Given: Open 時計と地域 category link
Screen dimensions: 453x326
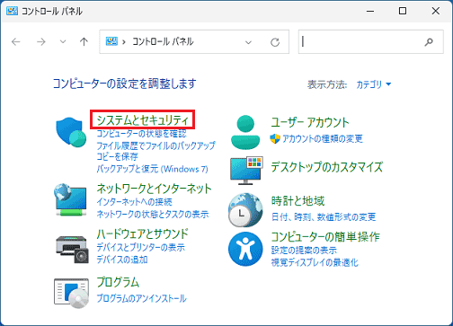Looking at the screenshot, I should tap(298, 201).
